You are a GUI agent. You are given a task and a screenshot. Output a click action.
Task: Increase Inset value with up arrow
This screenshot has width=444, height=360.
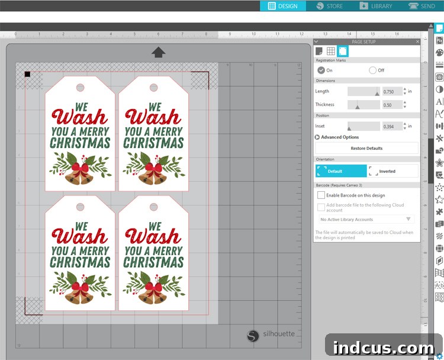click(405, 124)
